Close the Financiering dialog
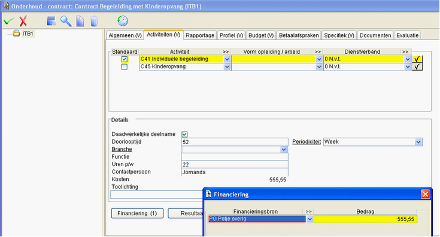This screenshot has height=237, width=440. 425,194
